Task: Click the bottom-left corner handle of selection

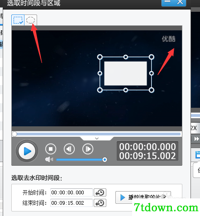Action: coord(100,90)
